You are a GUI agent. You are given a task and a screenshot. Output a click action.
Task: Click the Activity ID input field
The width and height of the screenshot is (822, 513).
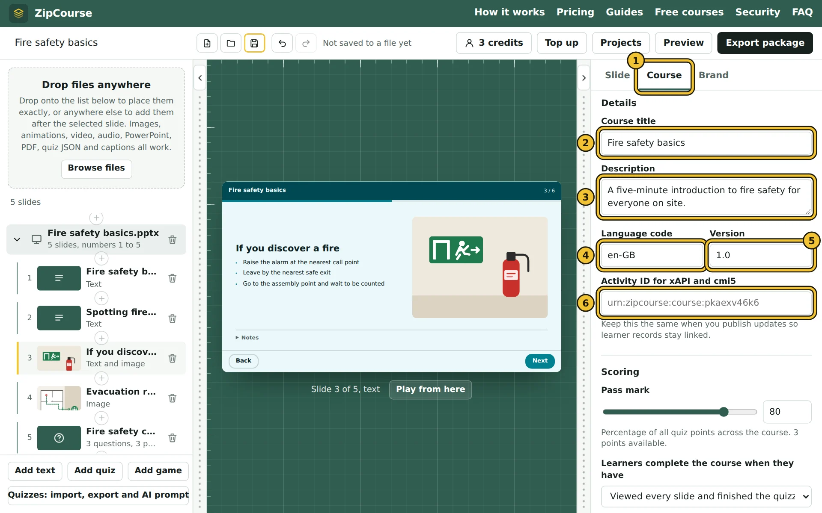point(706,303)
